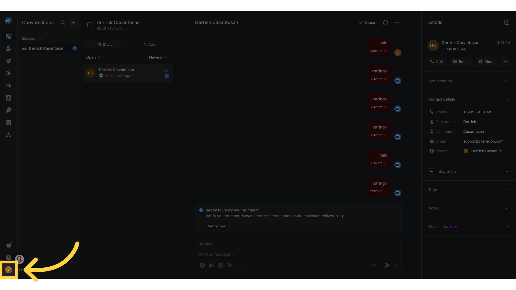Open send options dropdown arrow
Viewport: 516px width, 290px height.
pos(396,265)
